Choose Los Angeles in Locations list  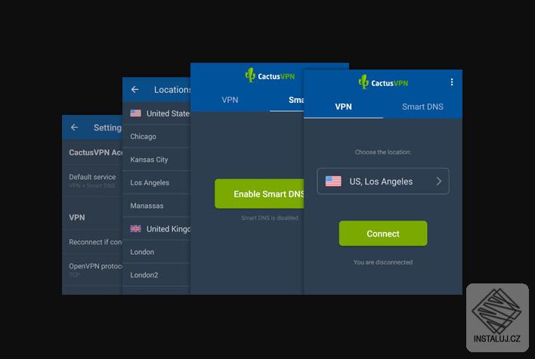(156, 183)
